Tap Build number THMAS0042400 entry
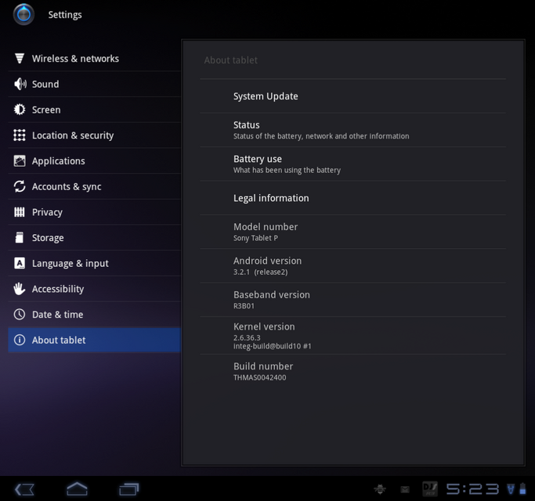Image resolution: width=535 pixels, height=501 pixels. (x=352, y=371)
